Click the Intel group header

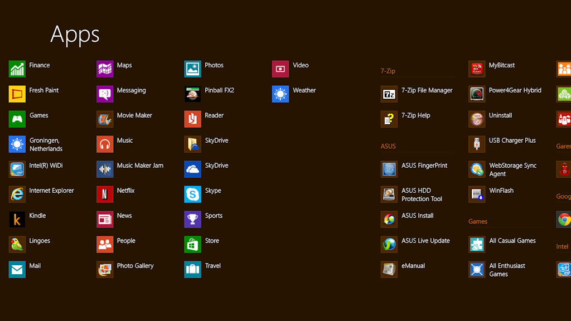tap(562, 247)
